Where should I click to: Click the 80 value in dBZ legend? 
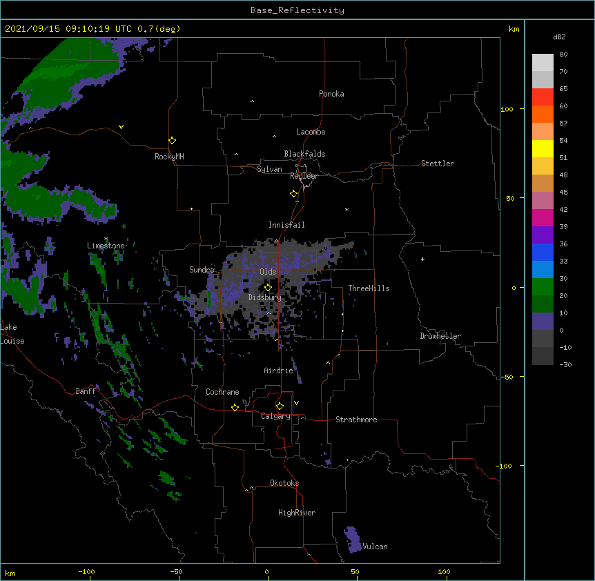(x=563, y=55)
